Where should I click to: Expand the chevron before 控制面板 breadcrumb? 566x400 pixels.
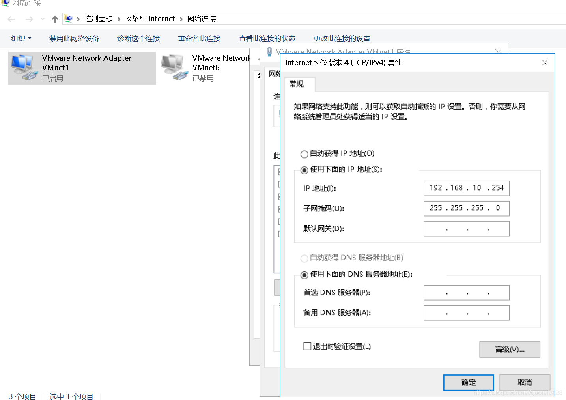pos(78,19)
